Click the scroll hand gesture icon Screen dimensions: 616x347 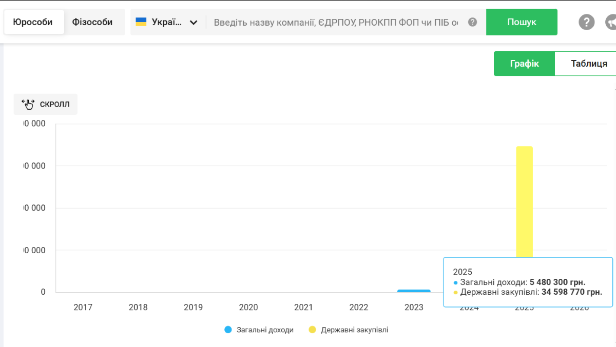[x=27, y=104]
